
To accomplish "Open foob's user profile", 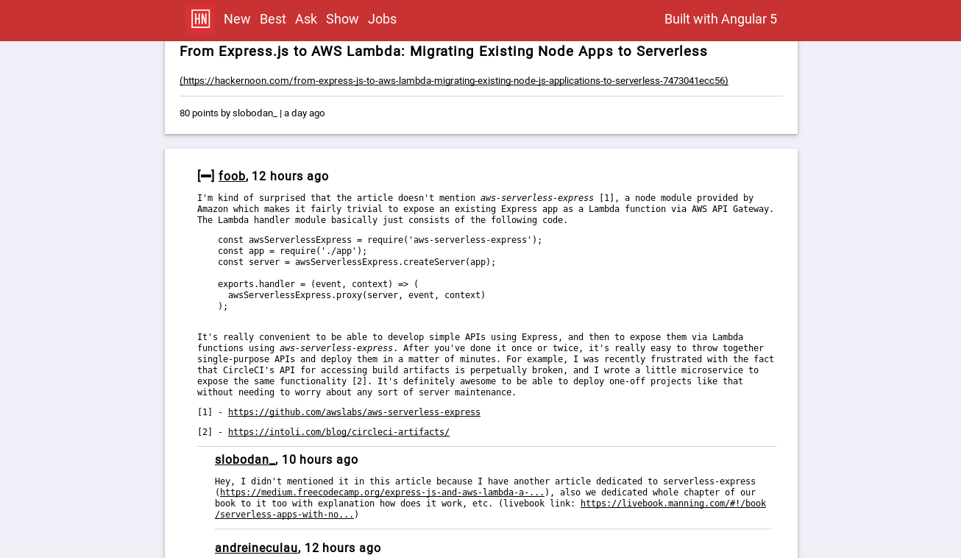I will (x=232, y=176).
